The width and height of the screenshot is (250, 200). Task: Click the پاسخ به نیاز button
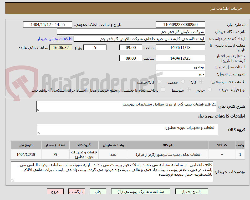pos(192,191)
